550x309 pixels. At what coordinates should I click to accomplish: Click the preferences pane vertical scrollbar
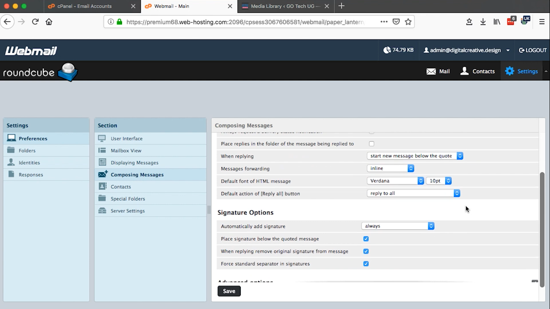coord(542,229)
